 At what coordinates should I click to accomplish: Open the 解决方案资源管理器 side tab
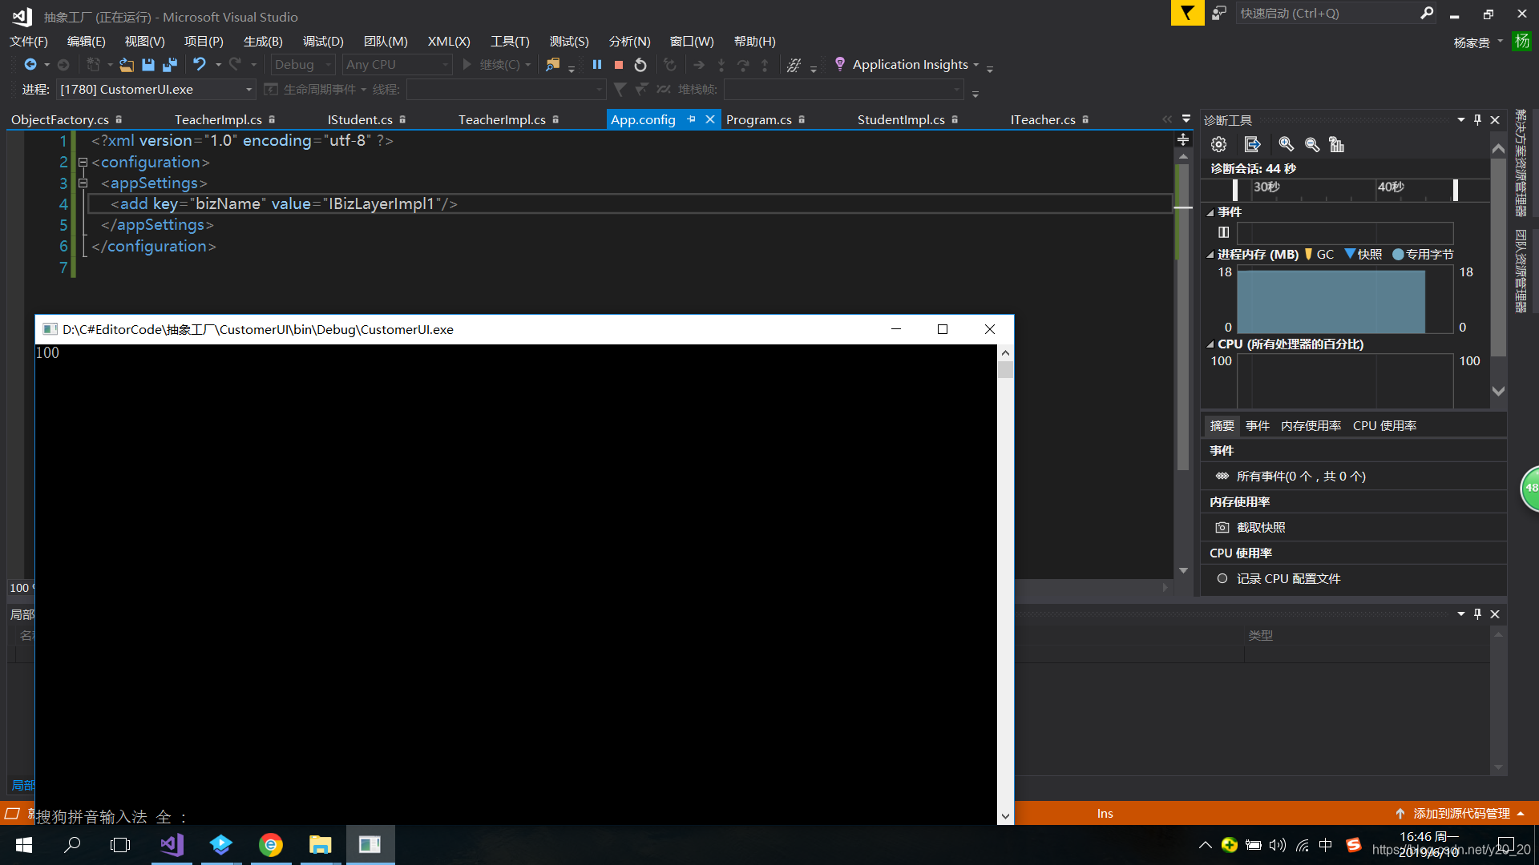tap(1521, 163)
